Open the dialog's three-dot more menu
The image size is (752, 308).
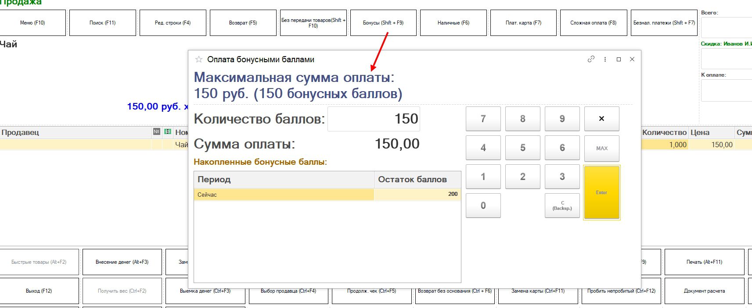(605, 59)
